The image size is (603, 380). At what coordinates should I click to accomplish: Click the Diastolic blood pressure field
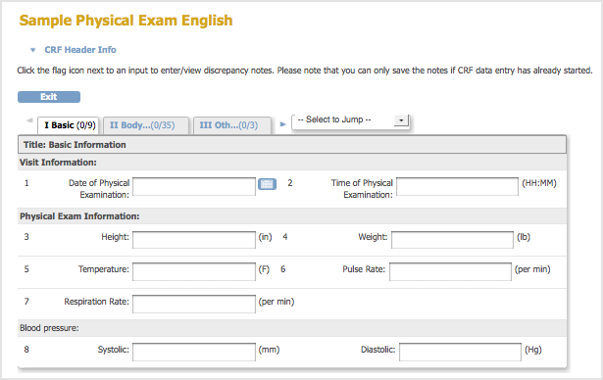point(460,352)
